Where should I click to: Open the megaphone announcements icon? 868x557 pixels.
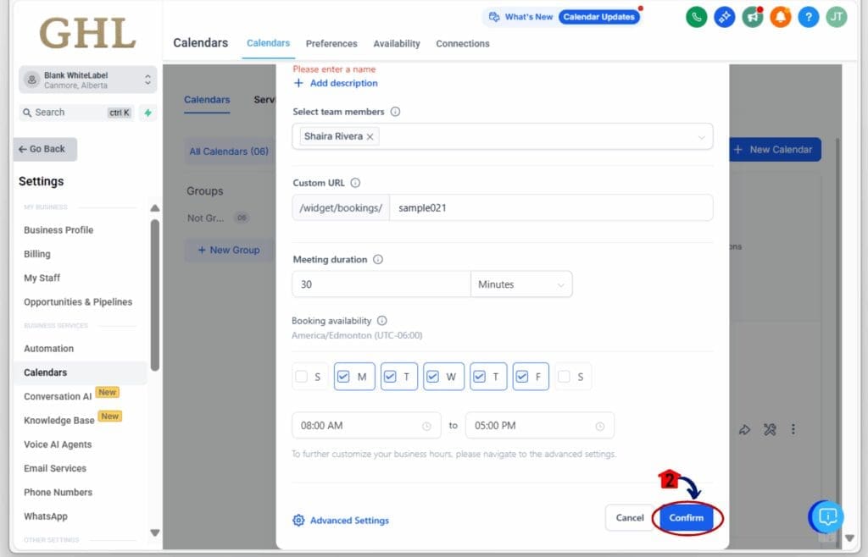(x=753, y=17)
